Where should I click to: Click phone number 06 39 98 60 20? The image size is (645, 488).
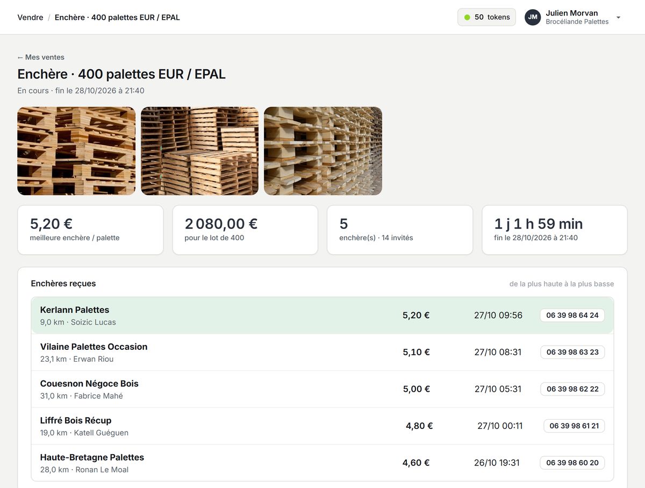point(572,463)
